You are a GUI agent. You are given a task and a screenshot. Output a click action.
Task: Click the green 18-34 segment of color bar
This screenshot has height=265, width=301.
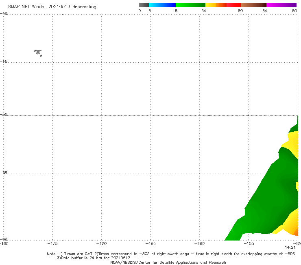coord(190,5)
